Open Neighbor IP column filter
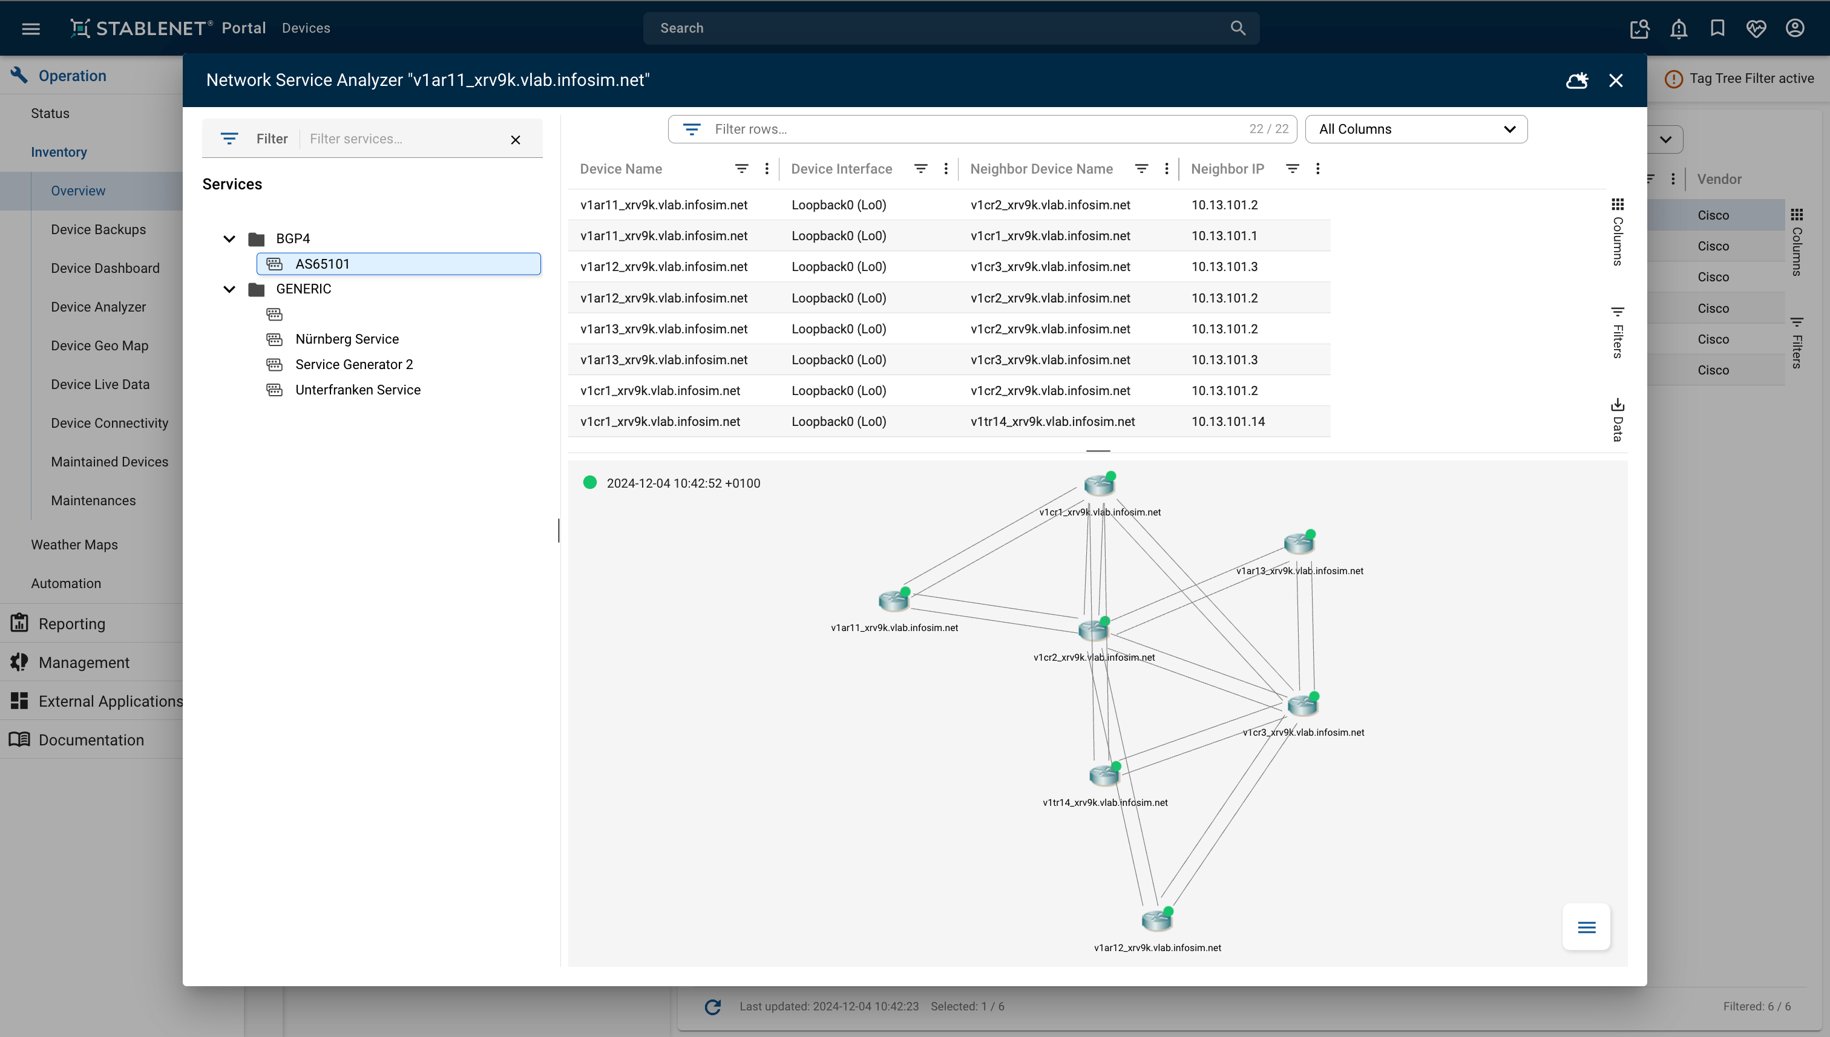The height and width of the screenshot is (1037, 1830). [1292, 169]
